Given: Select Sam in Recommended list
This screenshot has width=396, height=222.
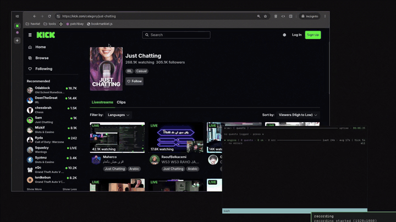Looking at the screenshot, I should 52,120.
